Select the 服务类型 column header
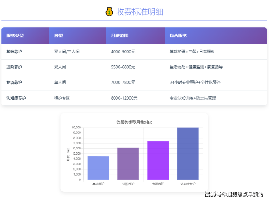The image size is (269, 200). 15,36
